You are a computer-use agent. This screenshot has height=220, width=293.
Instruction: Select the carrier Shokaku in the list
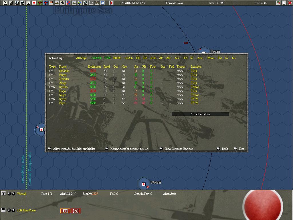tap(64, 71)
